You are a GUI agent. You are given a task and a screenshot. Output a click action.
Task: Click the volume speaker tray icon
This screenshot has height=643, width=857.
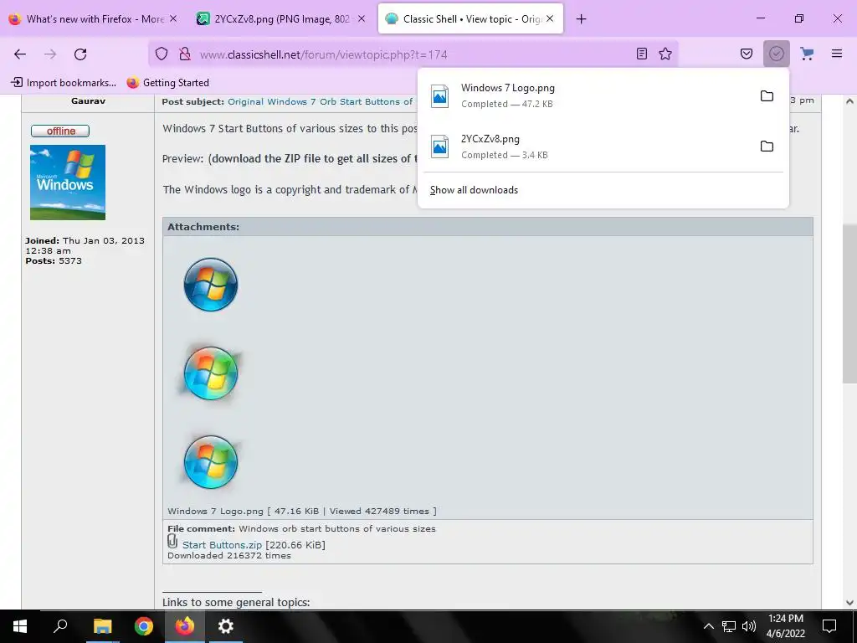click(749, 626)
